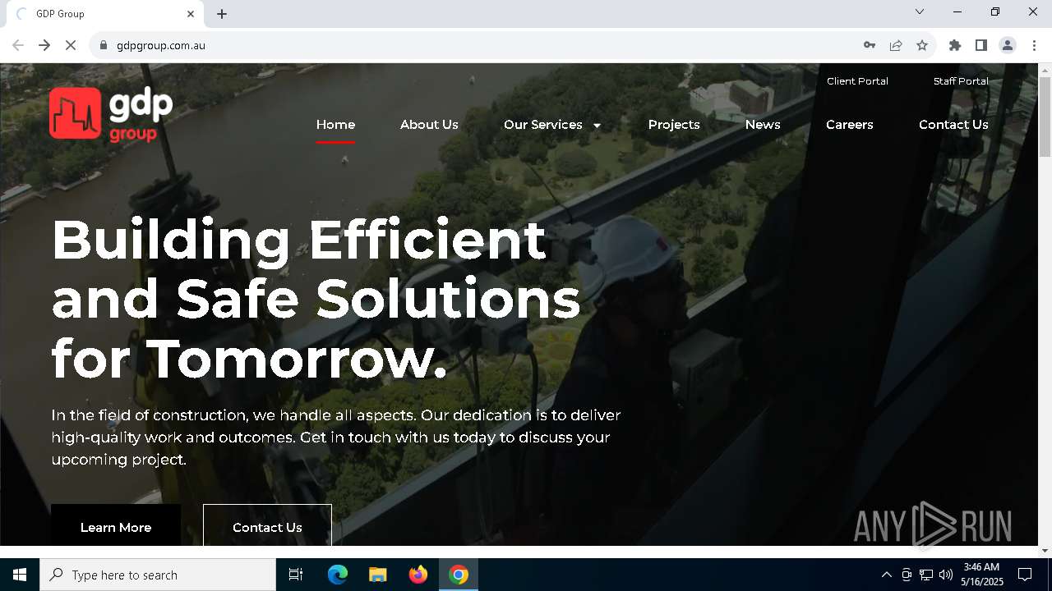Click the site lock icon
Viewport: 1052px width, 591px height.
[104, 45]
